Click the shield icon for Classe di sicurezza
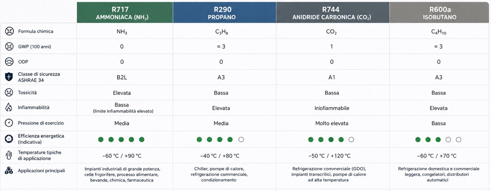The height and width of the screenshot is (191, 491). 9,77
